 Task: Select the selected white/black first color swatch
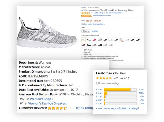pos(84,40)
